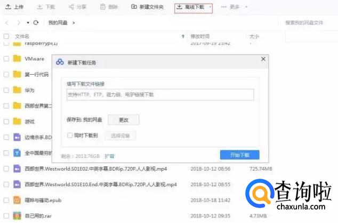Click the epub file icon
The height and width of the screenshot is (223, 338).
pyautogui.click(x=17, y=200)
